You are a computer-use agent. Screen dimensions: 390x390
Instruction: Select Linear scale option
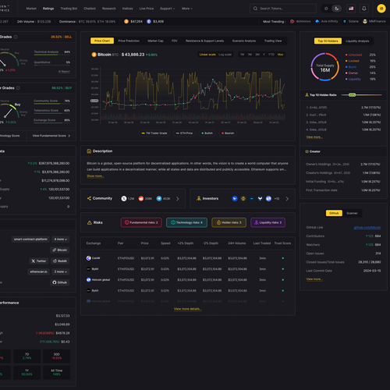tap(207, 55)
